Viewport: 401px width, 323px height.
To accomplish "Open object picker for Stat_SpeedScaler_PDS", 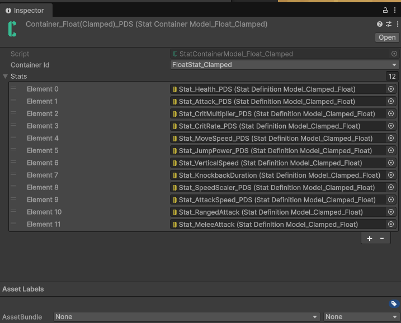I will (x=391, y=187).
